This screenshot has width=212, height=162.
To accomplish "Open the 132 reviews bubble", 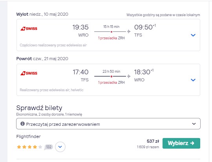I will click(49, 147).
